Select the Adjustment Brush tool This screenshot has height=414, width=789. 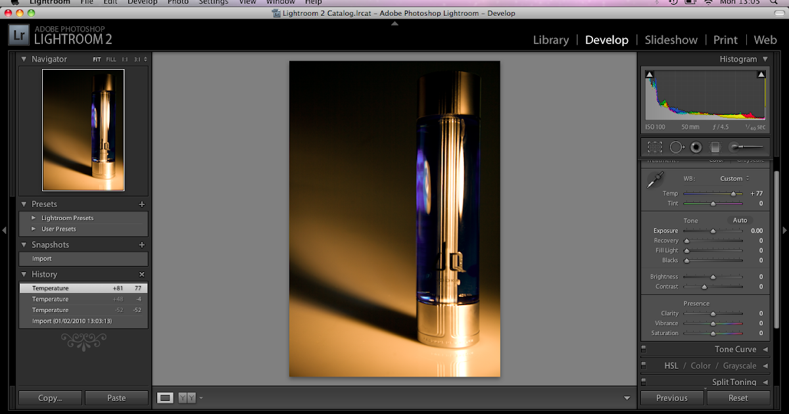tap(746, 147)
